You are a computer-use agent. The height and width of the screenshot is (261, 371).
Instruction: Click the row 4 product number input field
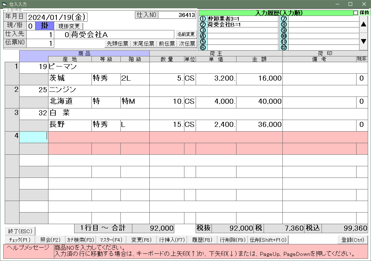34,137
